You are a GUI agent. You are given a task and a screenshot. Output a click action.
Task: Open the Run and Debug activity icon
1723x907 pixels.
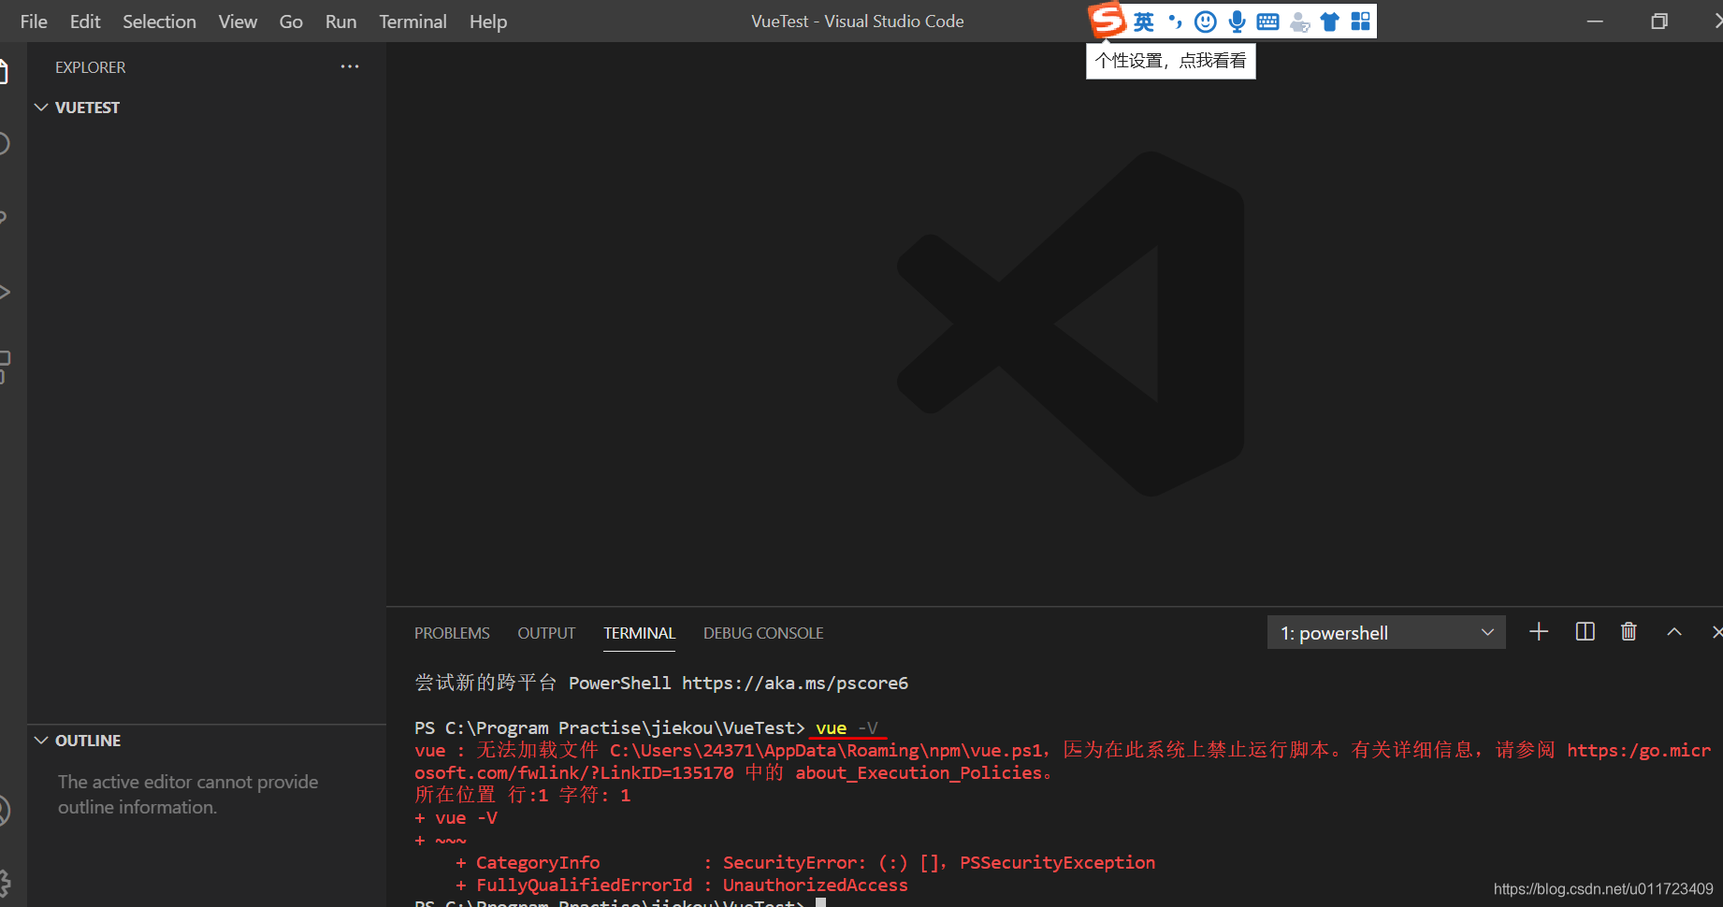pos(3,292)
